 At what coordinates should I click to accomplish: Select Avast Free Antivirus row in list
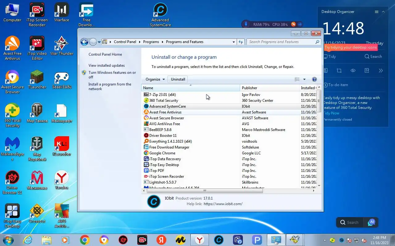pos(230,112)
